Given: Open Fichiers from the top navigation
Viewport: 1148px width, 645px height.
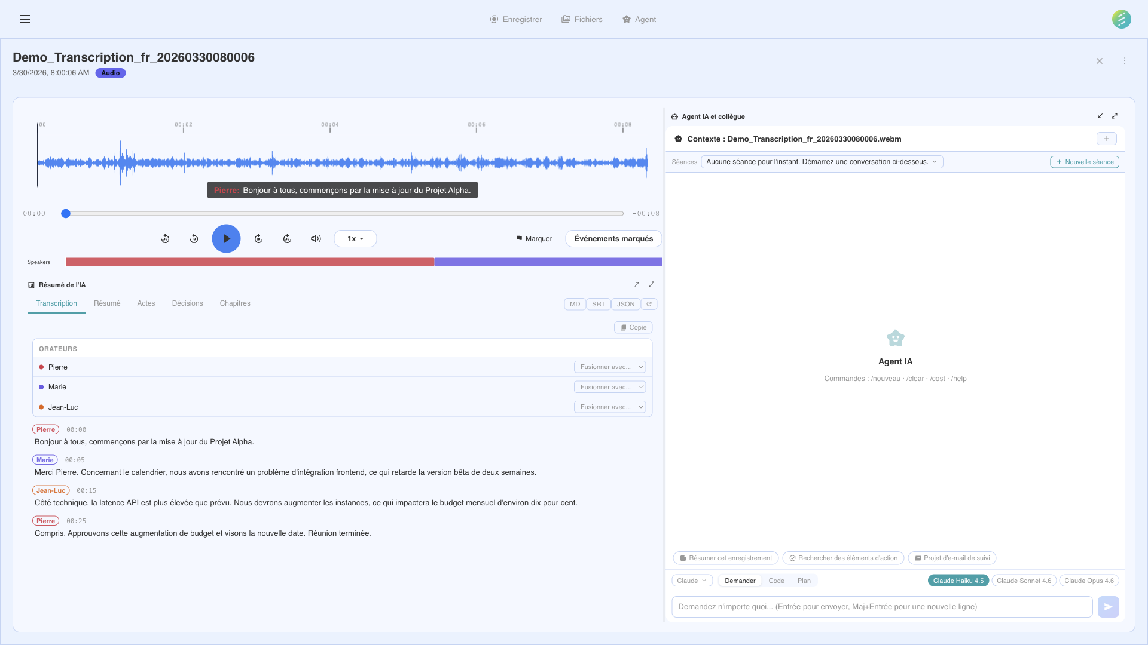Looking at the screenshot, I should pyautogui.click(x=581, y=19).
